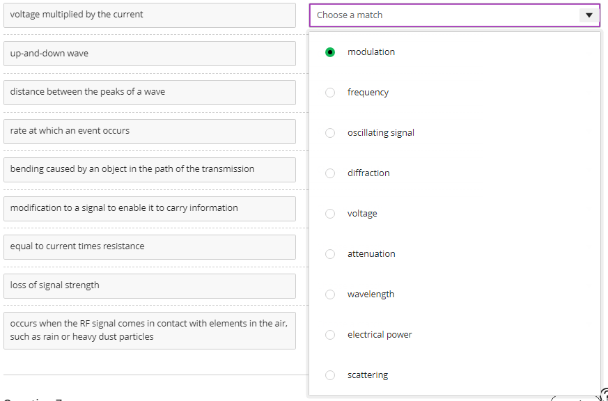Click 'equal to current times resistance' box

click(x=149, y=246)
